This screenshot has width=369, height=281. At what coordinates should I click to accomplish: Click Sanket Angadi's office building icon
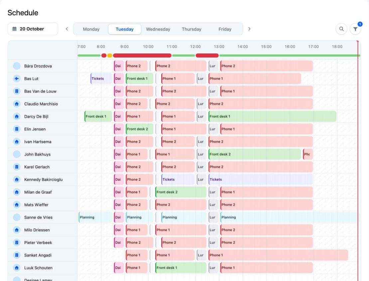tap(17, 255)
